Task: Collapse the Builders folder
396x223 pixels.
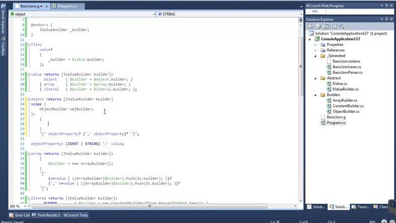Action: [x=315, y=95]
